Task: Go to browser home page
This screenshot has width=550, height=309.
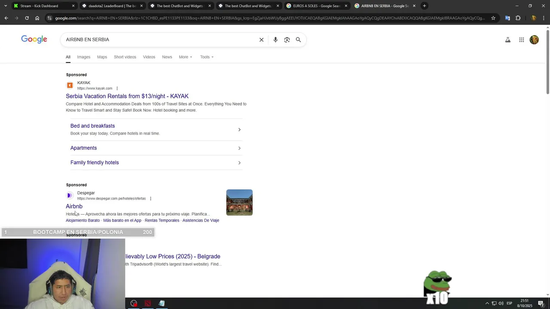Action: click(x=37, y=18)
